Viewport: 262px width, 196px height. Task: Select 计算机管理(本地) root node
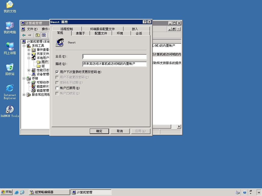pyautogui.click(x=38, y=42)
